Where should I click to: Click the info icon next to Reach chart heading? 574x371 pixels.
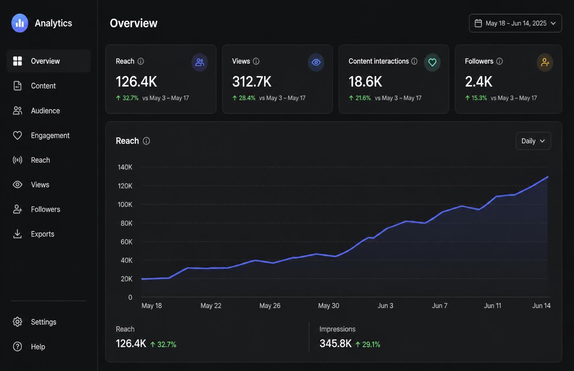pos(146,141)
